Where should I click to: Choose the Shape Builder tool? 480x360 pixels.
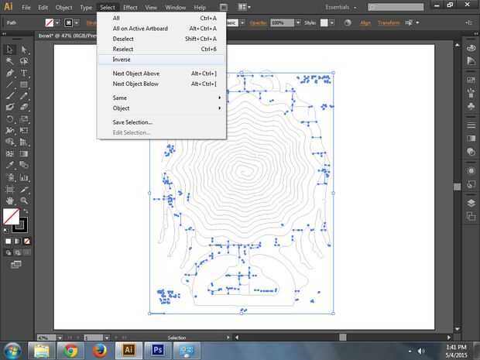(x=10, y=142)
